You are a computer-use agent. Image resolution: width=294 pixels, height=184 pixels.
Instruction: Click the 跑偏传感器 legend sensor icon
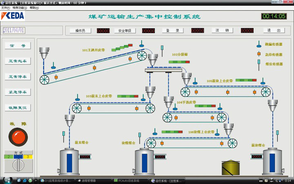258,44
